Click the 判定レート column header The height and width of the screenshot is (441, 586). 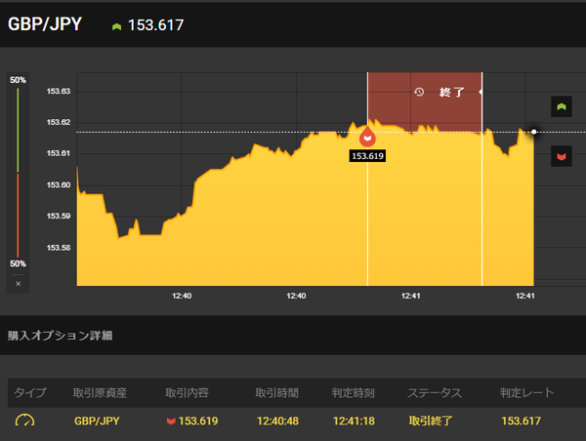527,393
